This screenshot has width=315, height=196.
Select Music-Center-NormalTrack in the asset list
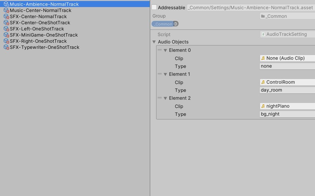(x=41, y=10)
